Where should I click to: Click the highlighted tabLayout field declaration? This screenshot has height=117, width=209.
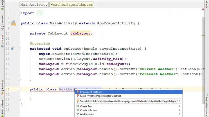coord(80,33)
